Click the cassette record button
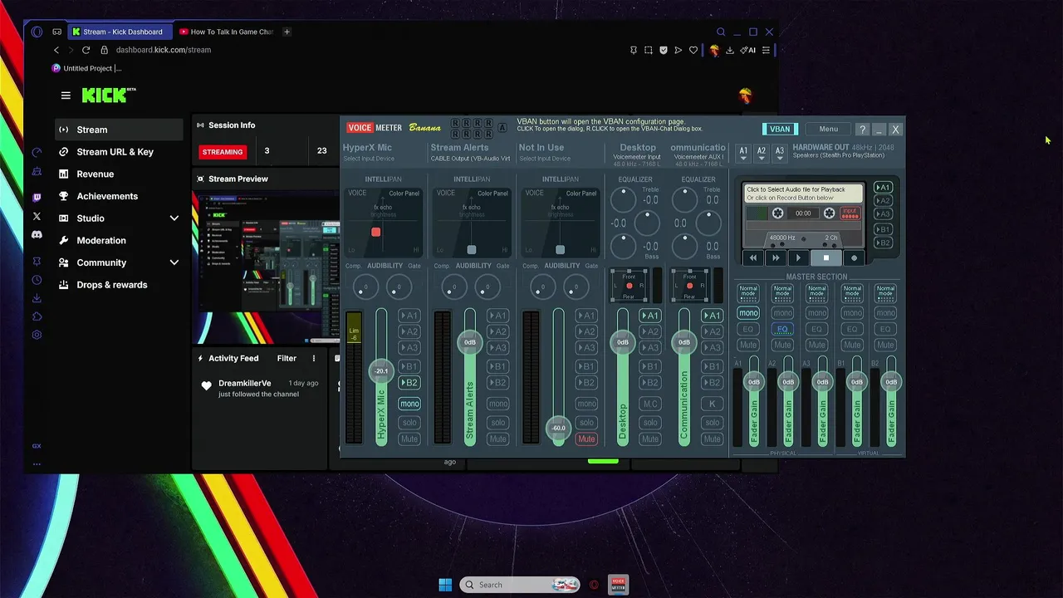 pos(853,258)
